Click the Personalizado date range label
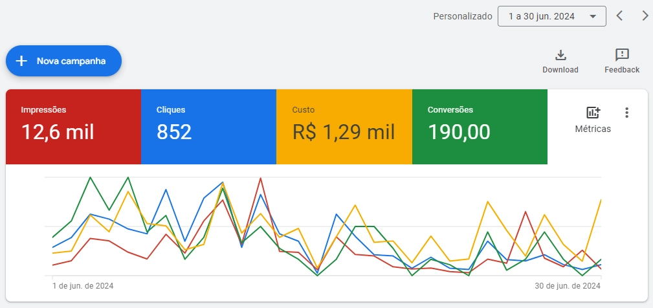653x308 pixels. 463,17
